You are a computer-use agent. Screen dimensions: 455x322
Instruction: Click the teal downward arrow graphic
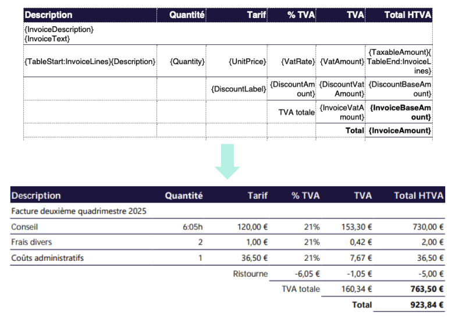tap(227, 161)
